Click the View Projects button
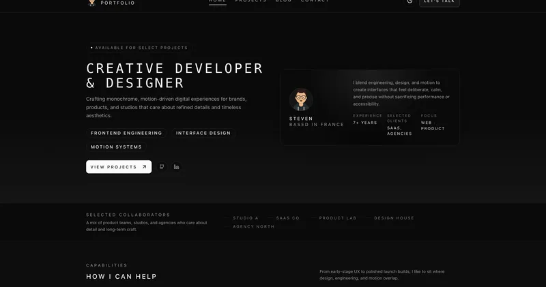546x287 pixels. coord(119,167)
